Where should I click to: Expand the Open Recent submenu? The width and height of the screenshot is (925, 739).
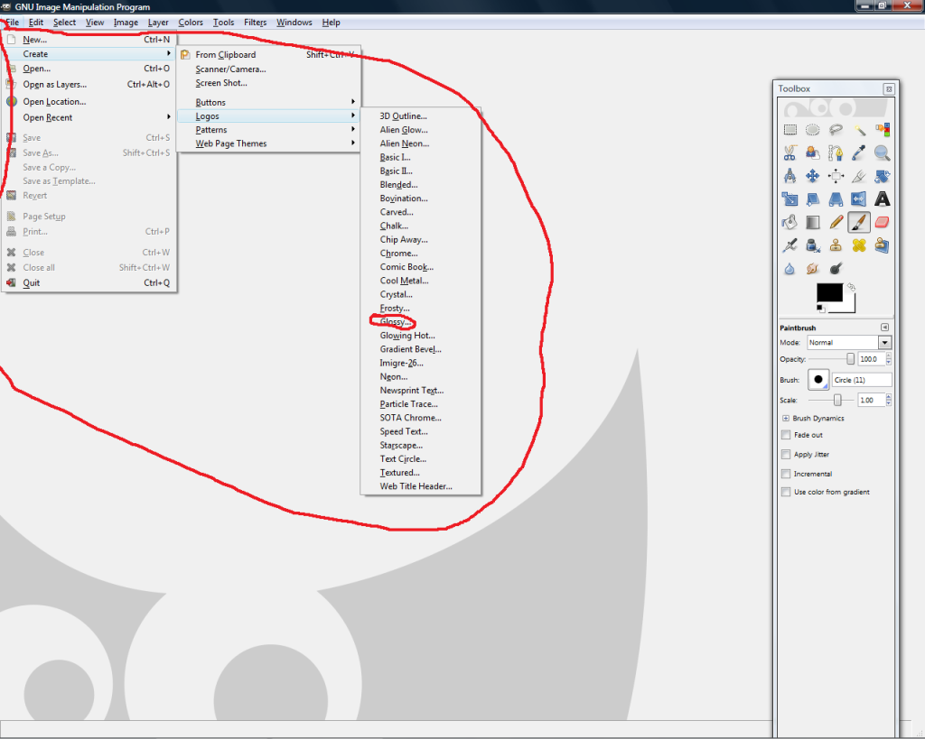coord(90,117)
